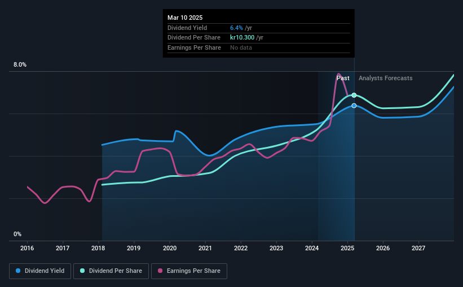Click the 2017 x-axis label
Screen dimensions: 463x287
pos(63,248)
